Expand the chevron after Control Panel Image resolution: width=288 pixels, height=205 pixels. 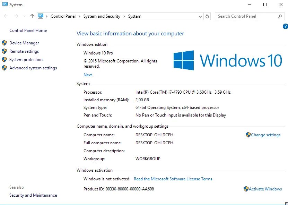click(x=79, y=16)
